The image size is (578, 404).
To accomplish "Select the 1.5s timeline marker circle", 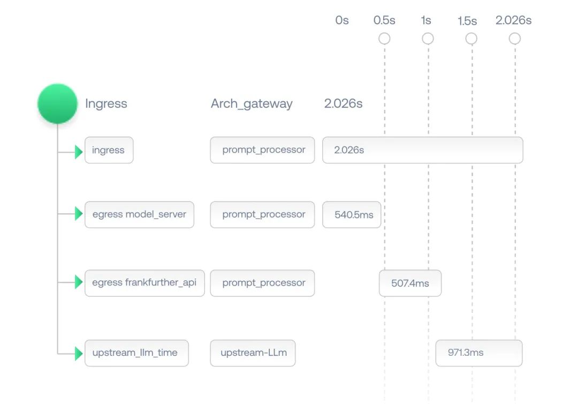I will pyautogui.click(x=471, y=39).
